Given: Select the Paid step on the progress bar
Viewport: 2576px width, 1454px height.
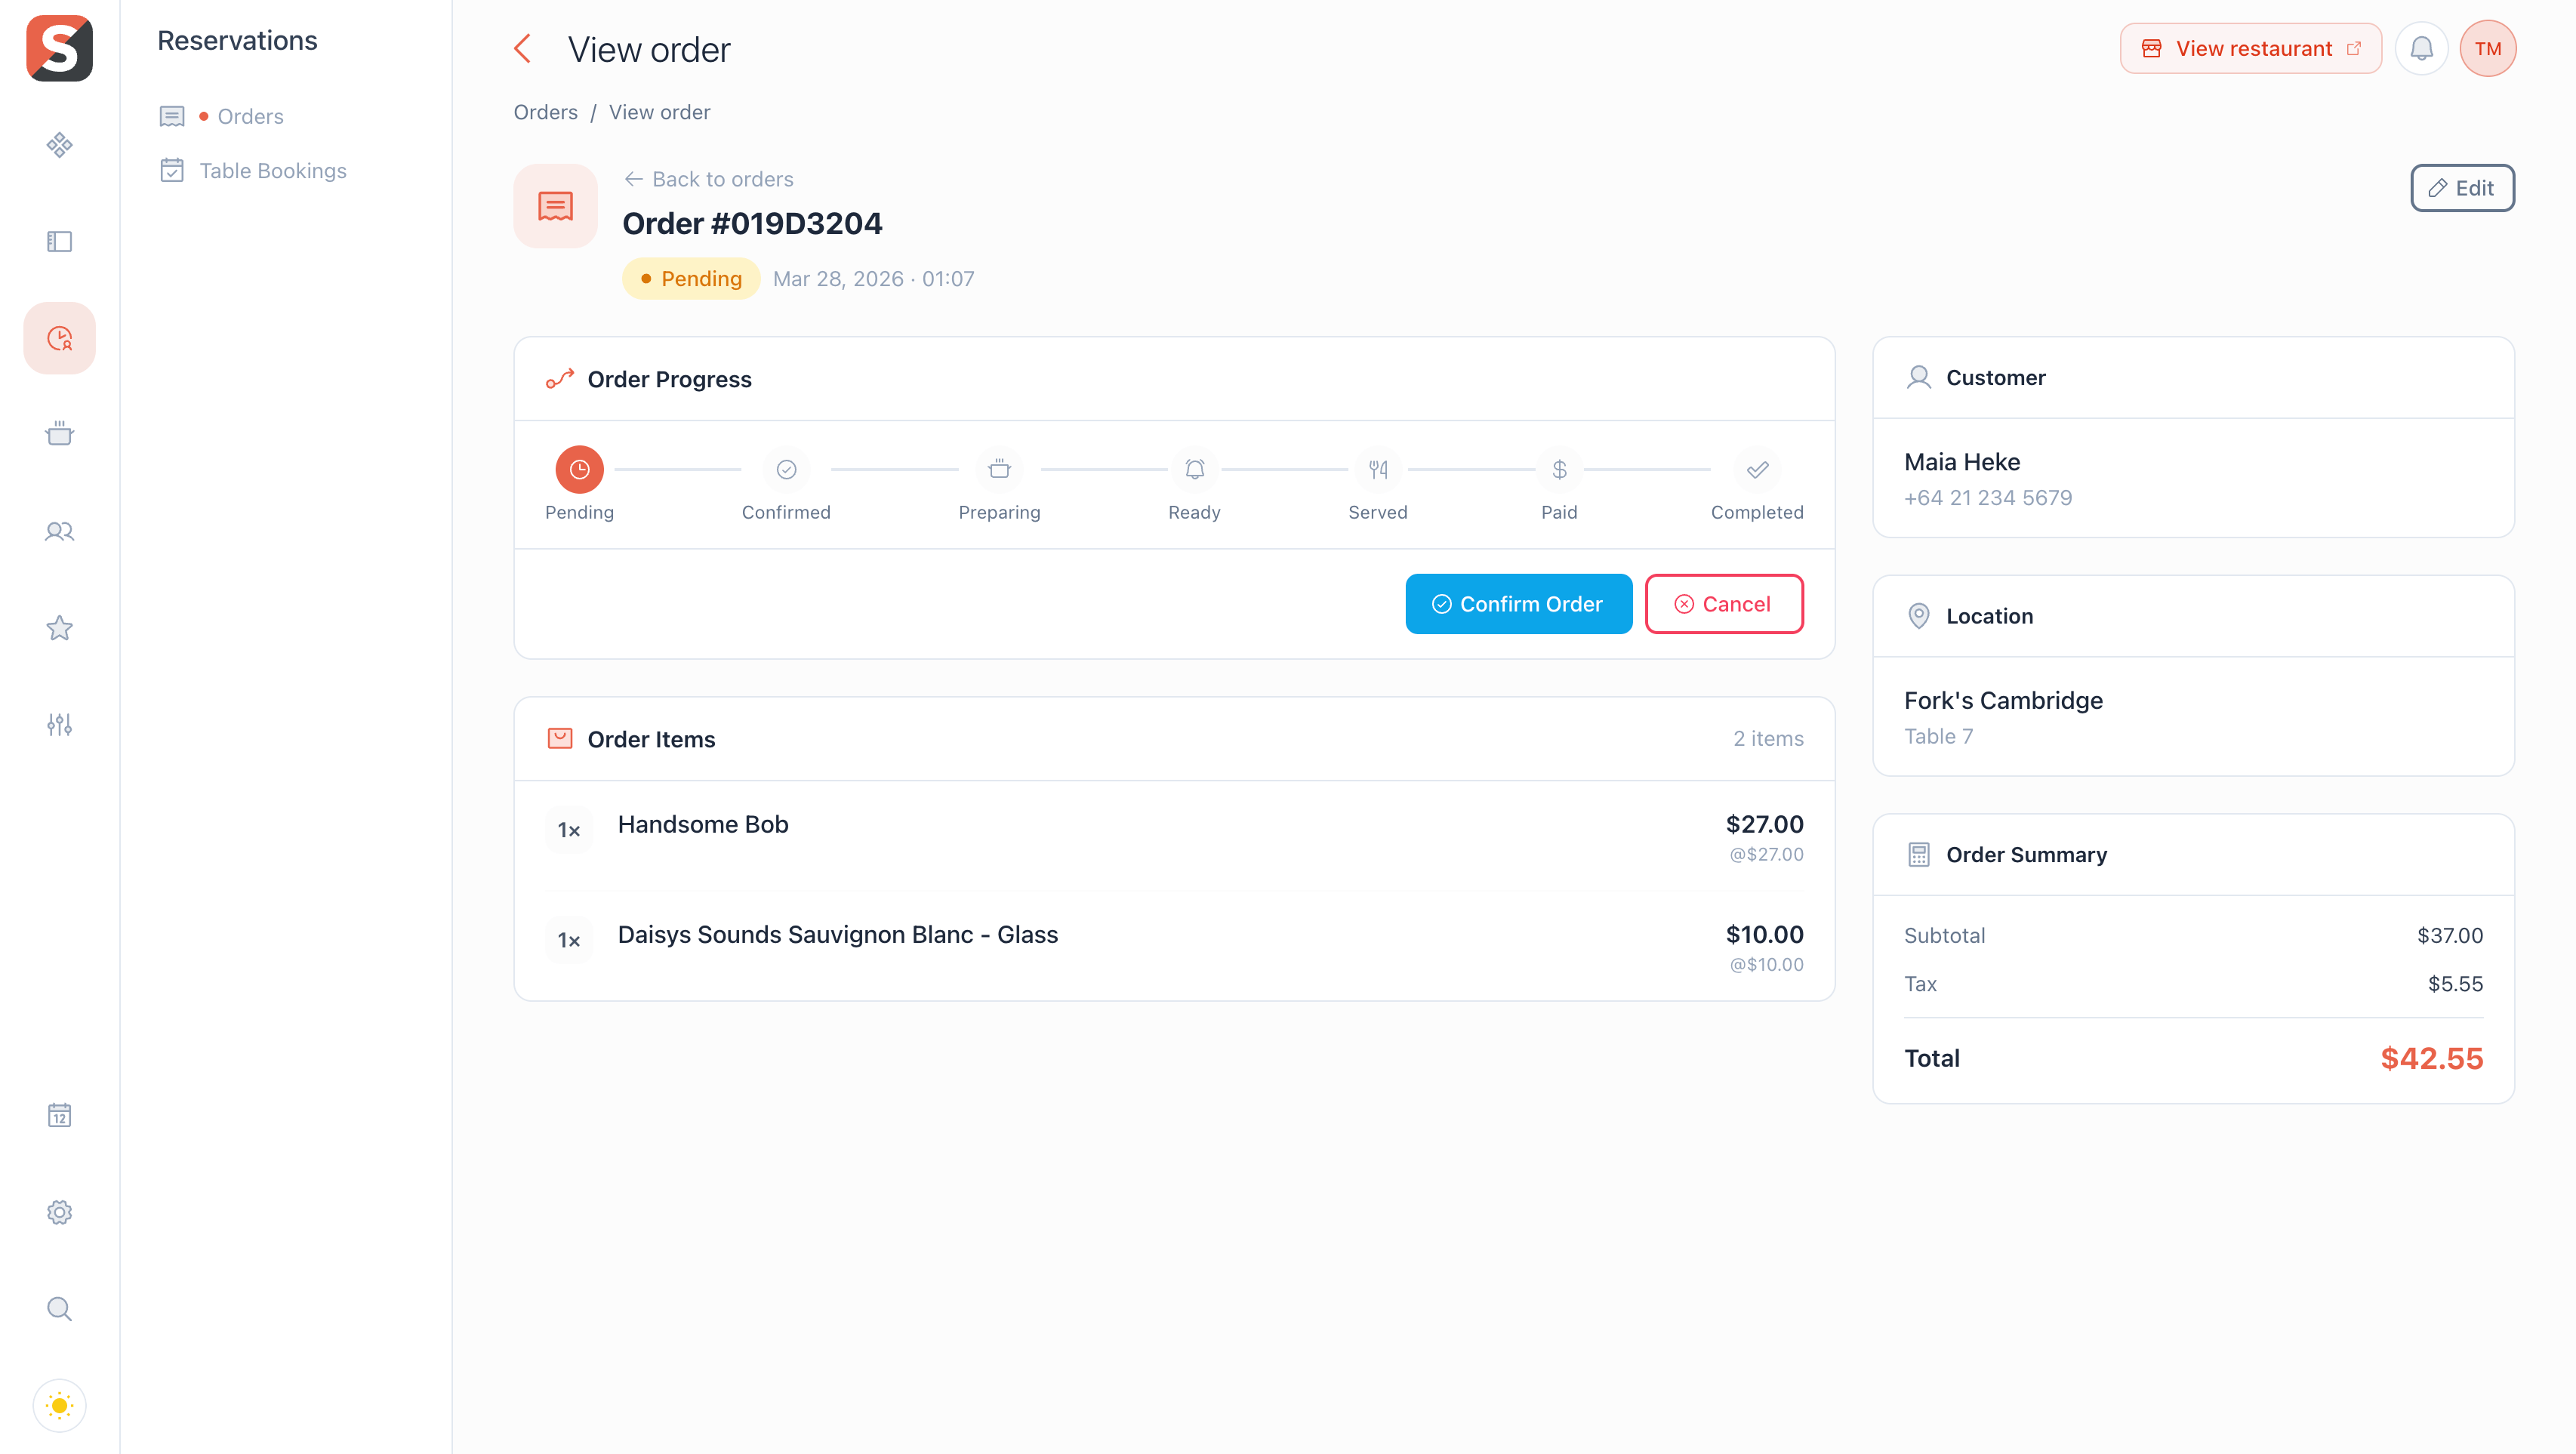Looking at the screenshot, I should tap(1558, 469).
